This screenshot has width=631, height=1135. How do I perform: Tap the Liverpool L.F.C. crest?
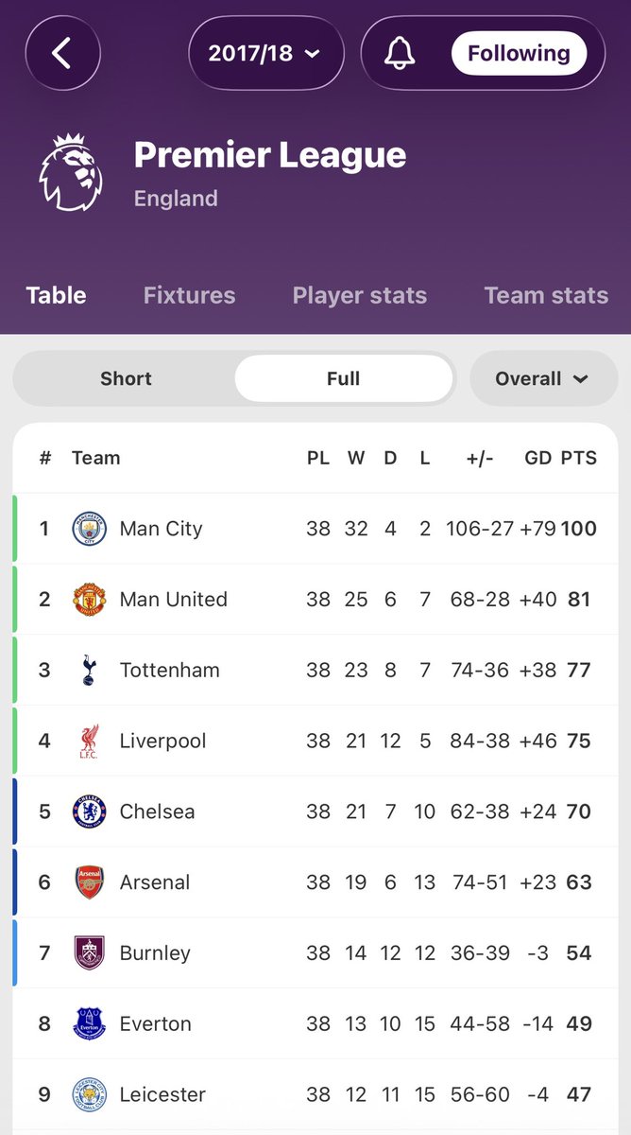coord(90,741)
